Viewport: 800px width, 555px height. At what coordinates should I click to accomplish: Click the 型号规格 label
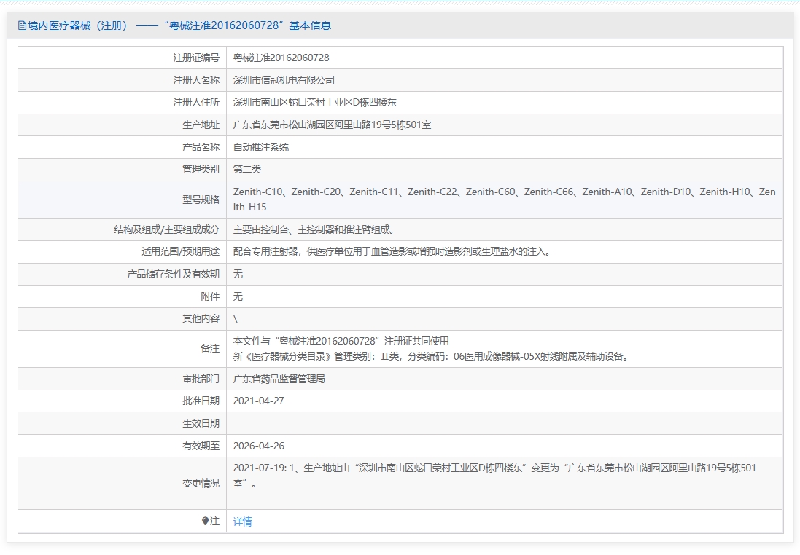(x=201, y=200)
